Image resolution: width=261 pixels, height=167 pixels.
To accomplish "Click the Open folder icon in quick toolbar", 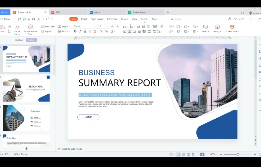I will (x=20, y=19).
